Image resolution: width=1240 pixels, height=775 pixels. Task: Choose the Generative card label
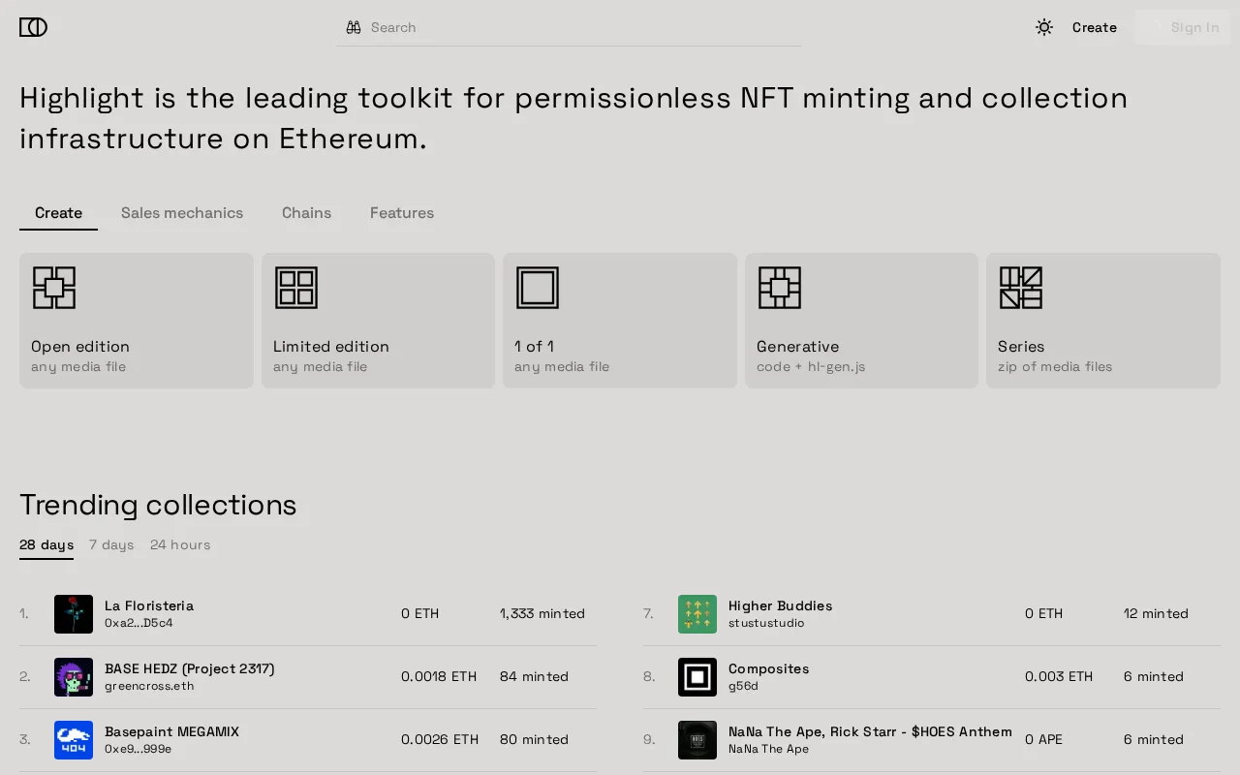[x=797, y=346]
